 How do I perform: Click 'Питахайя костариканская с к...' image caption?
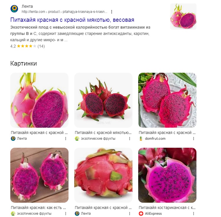[x=167, y=208]
